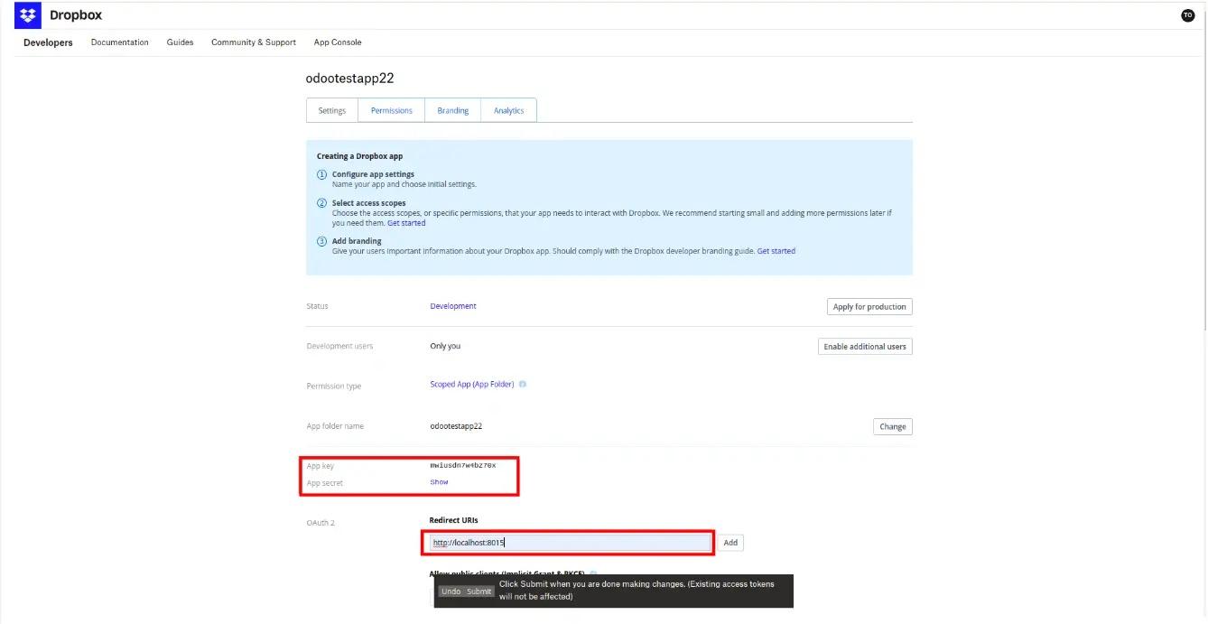Image resolution: width=1208 pixels, height=624 pixels.
Task: Add the redirect URI
Action: pos(729,542)
